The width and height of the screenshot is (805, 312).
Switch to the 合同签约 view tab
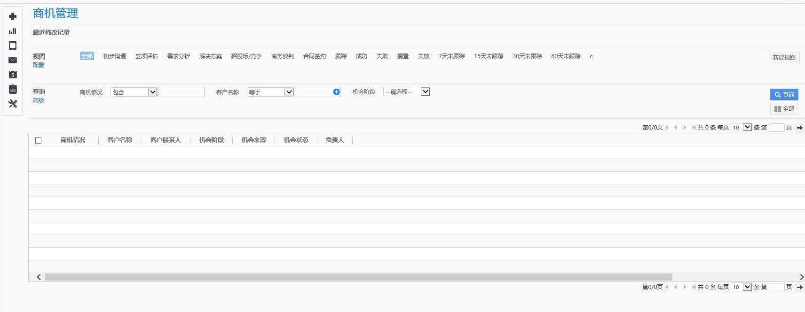pos(314,56)
